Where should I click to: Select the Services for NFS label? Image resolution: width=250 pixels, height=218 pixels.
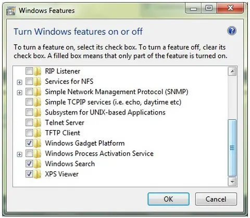click(69, 81)
